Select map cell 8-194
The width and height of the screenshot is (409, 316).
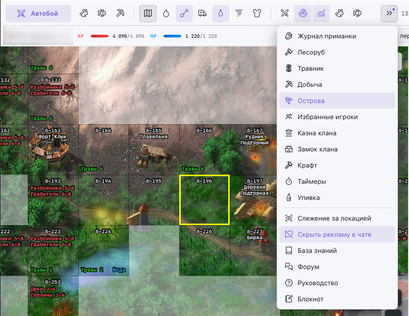pos(104,200)
